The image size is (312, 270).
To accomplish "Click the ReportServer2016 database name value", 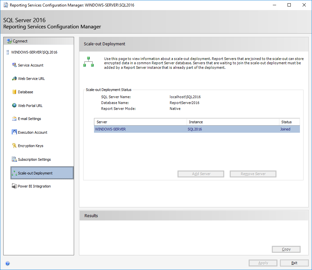I will point(184,103).
